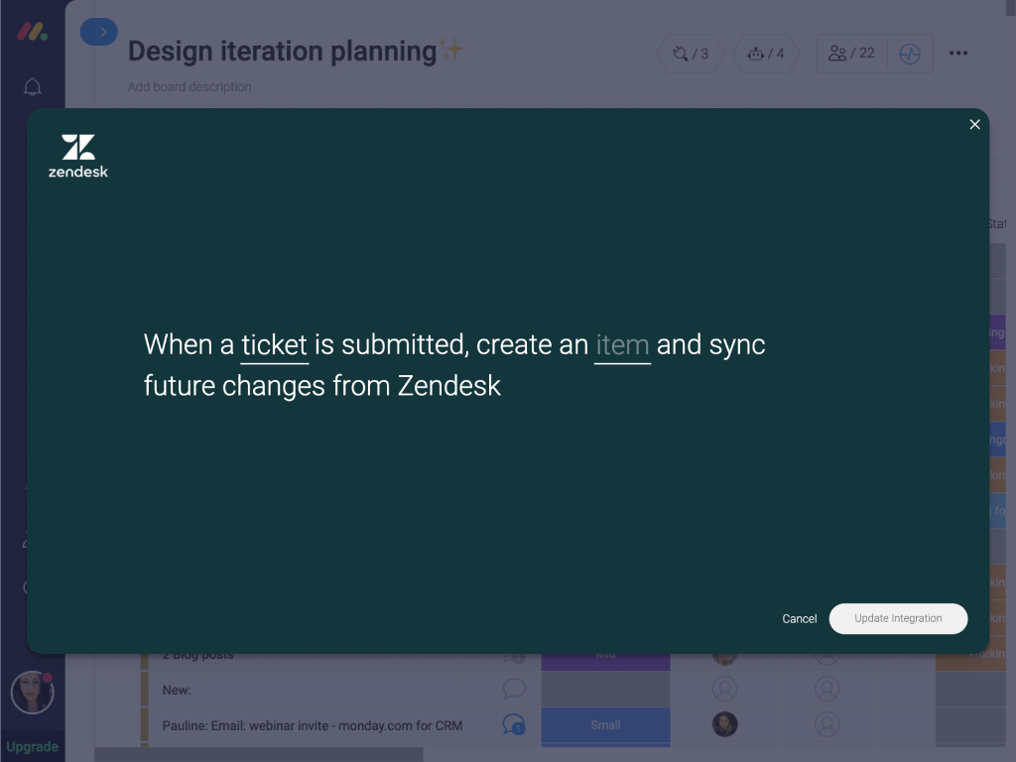Image resolution: width=1016 pixels, height=762 pixels.
Task: Click the Upgrade button in the sidebar
Action: click(32, 746)
